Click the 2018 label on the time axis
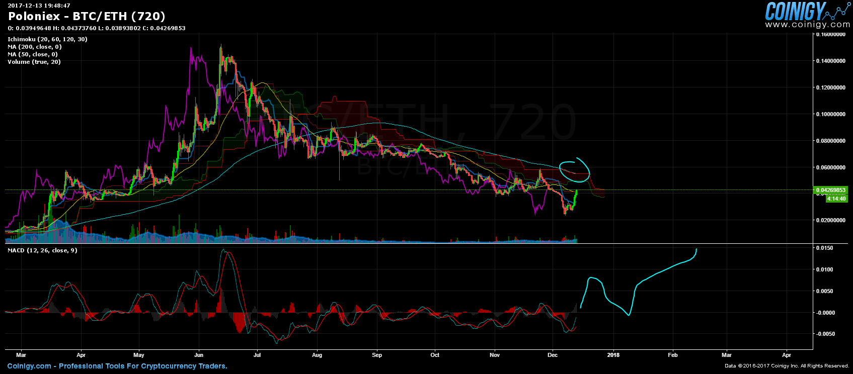This screenshot has width=853, height=374. pos(613,355)
